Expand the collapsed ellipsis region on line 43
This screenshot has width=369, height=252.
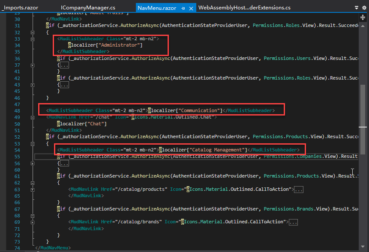(x=63, y=84)
